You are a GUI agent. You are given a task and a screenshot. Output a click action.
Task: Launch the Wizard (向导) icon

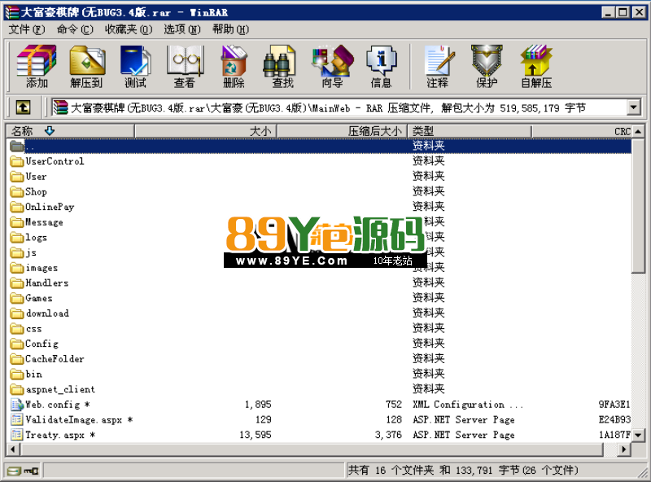click(x=332, y=67)
